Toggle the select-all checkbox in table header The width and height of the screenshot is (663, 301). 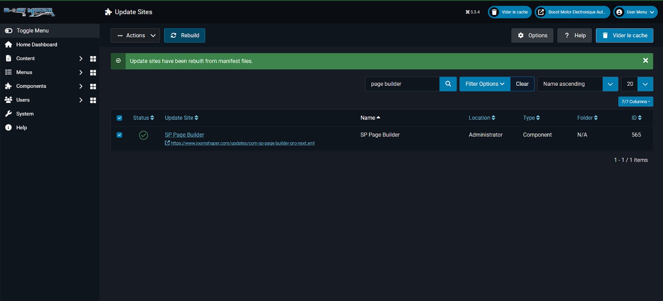tap(119, 118)
